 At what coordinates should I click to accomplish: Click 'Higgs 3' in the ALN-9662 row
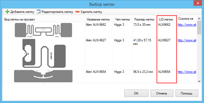coord(119,25)
